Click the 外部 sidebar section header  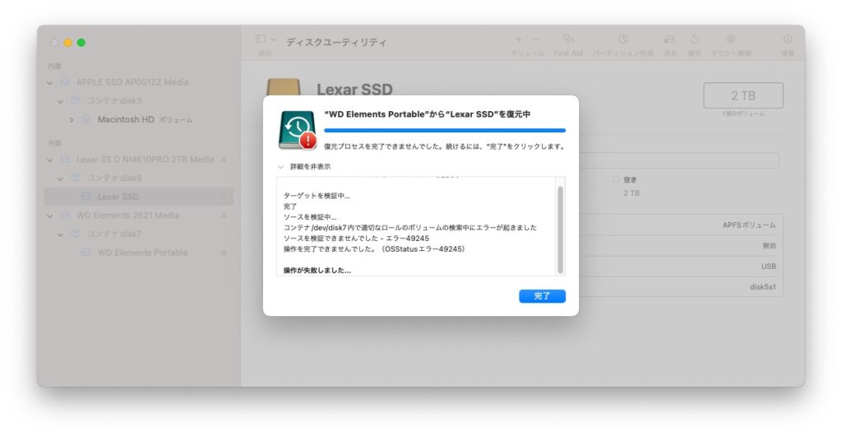(54, 143)
